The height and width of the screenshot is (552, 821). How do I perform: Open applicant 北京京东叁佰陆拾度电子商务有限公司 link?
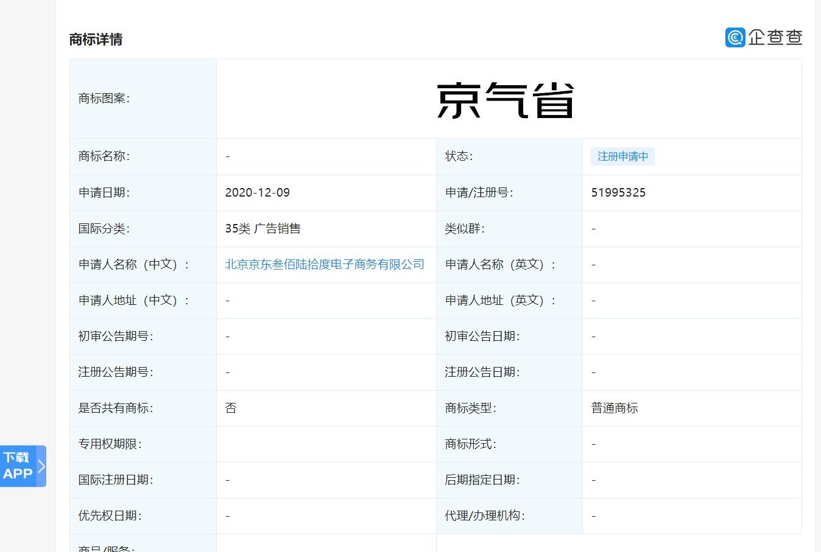tap(325, 265)
